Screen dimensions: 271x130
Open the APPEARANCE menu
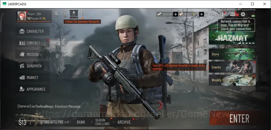point(33,89)
